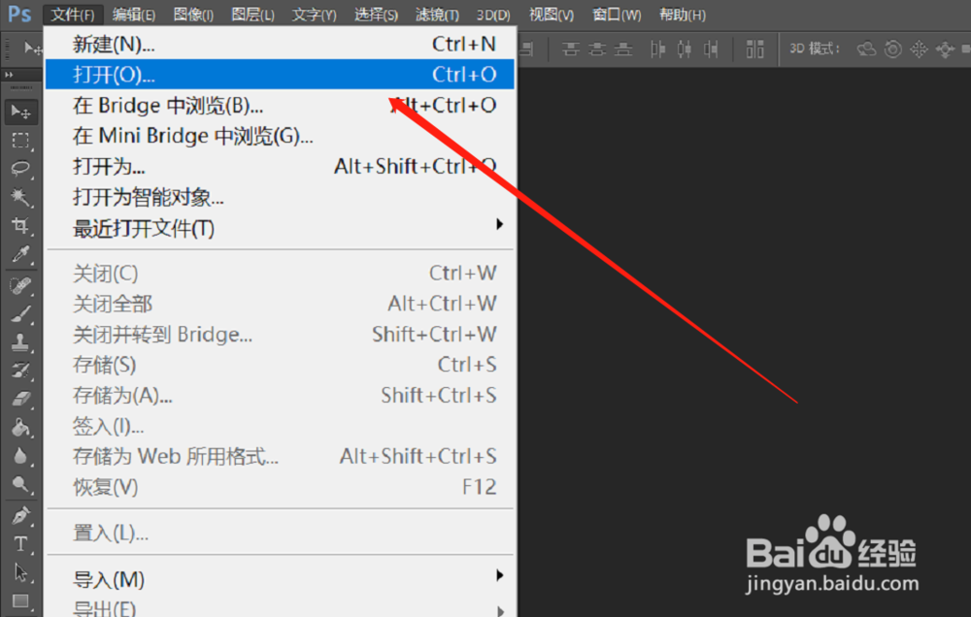
Task: Select the Eyedropper tool
Action: pos(20,254)
